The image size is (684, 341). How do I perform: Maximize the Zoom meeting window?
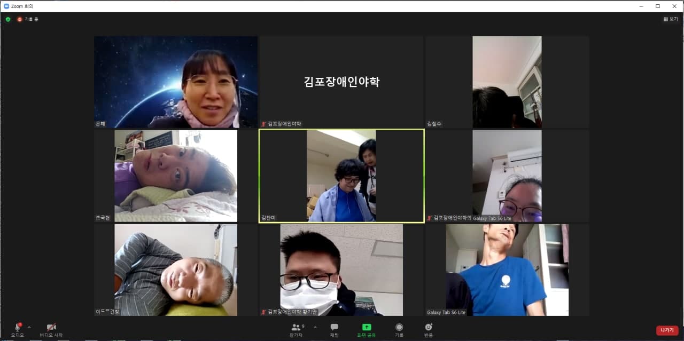click(657, 6)
